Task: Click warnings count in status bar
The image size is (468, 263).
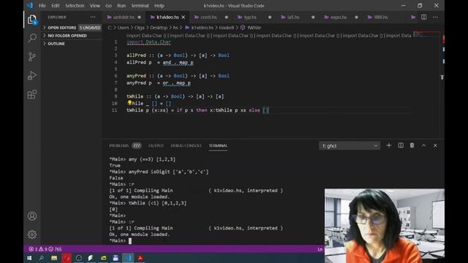Action: point(43,249)
